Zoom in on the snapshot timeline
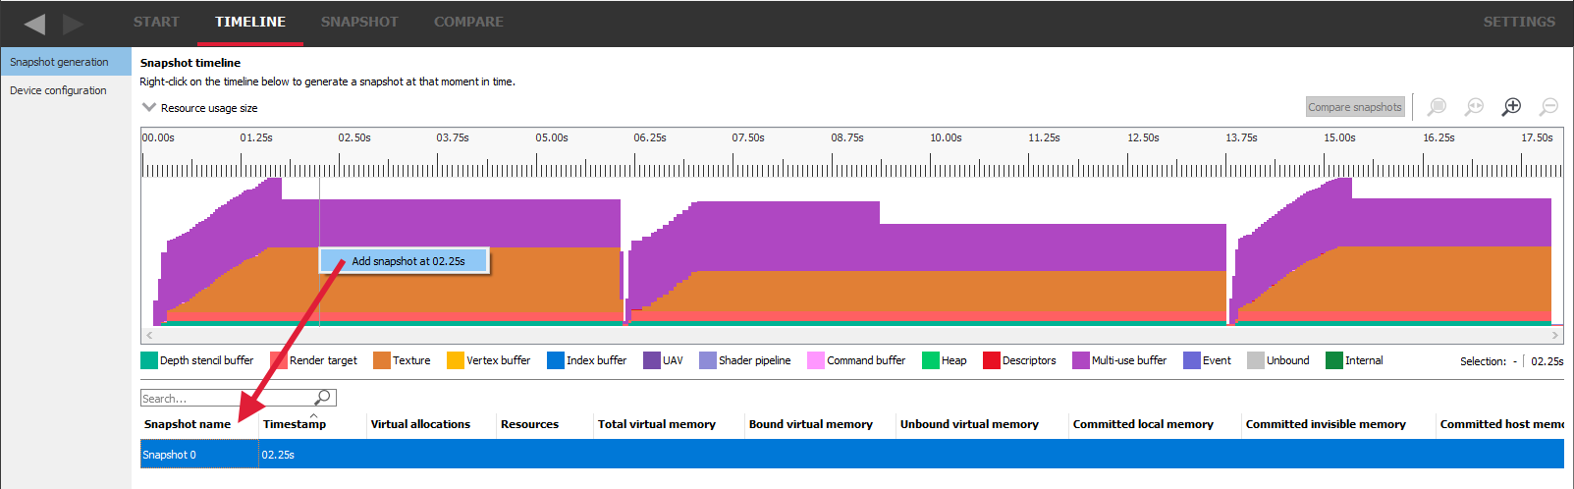This screenshot has width=1574, height=489. [x=1512, y=107]
